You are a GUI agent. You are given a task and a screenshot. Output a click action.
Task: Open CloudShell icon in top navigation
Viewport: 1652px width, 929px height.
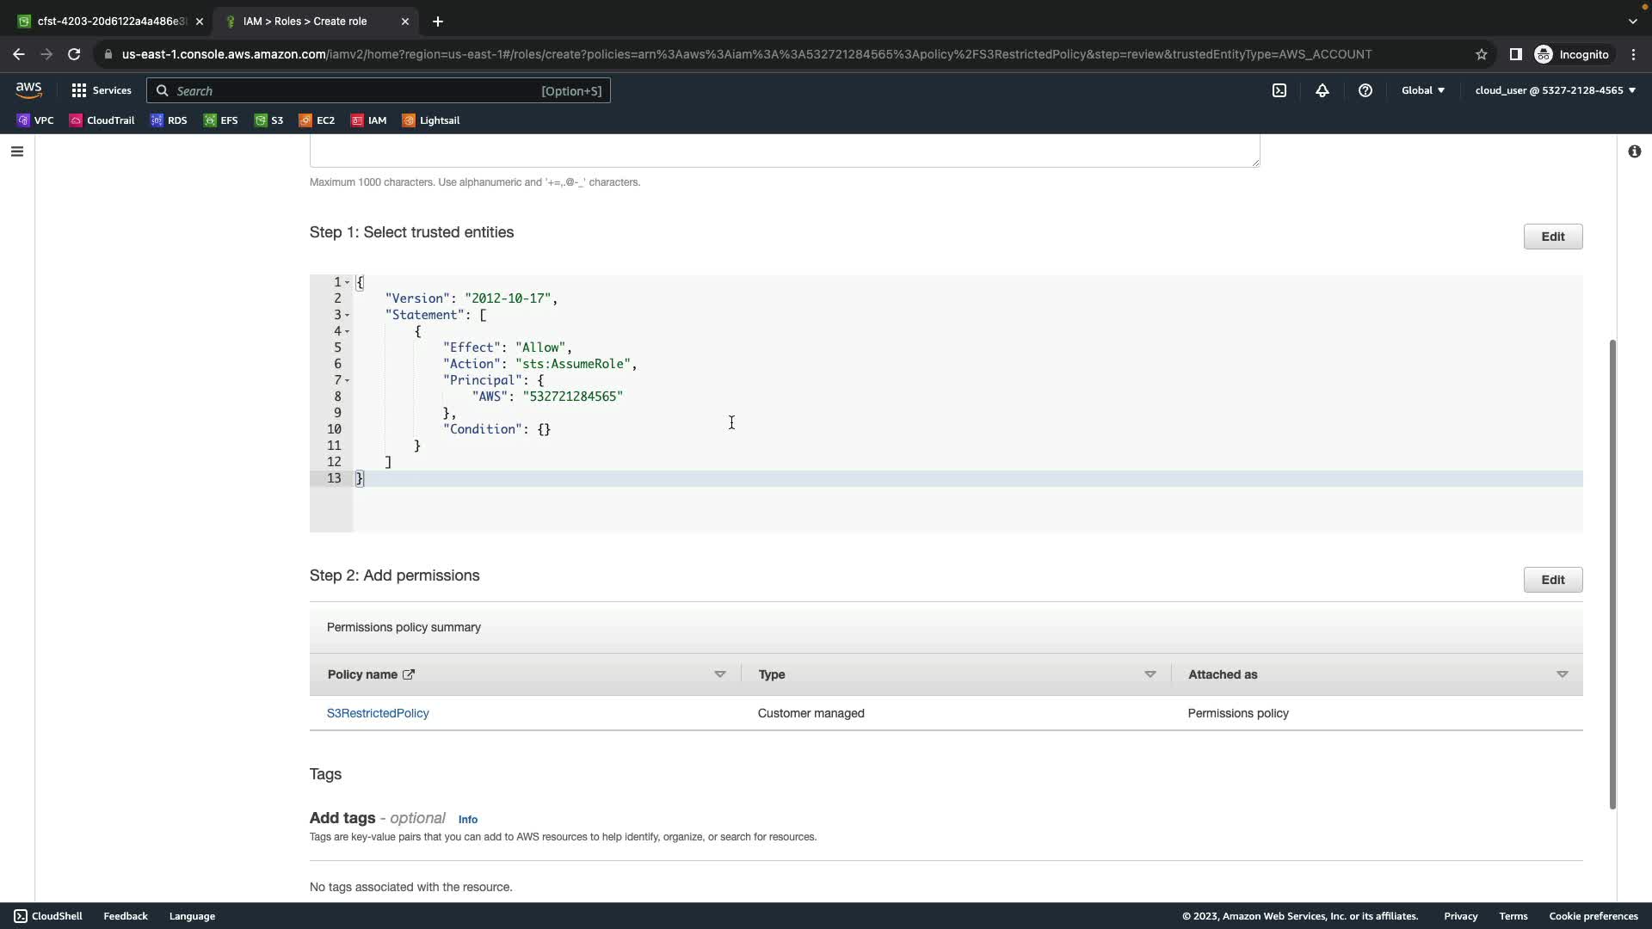click(1279, 90)
